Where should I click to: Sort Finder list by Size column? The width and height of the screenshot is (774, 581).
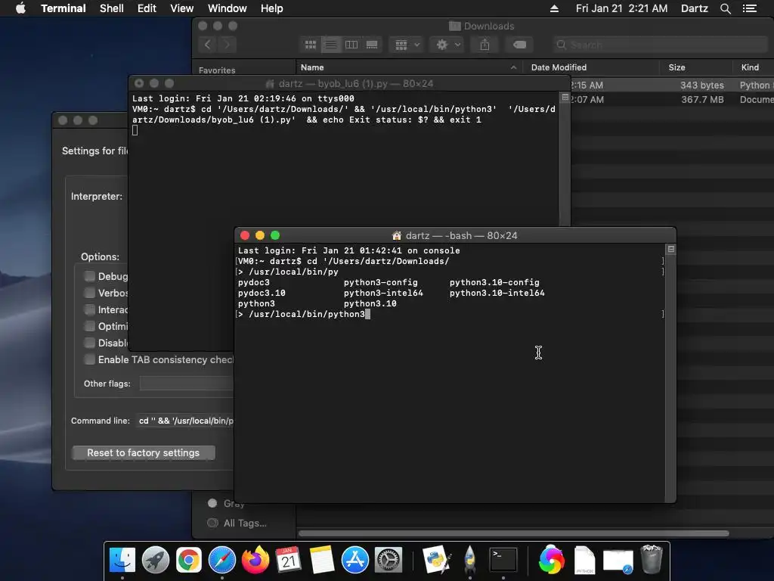click(696, 67)
